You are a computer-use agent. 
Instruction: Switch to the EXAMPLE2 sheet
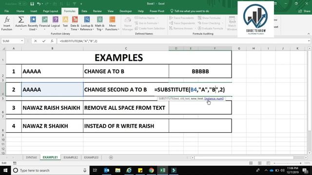[x=71, y=157]
